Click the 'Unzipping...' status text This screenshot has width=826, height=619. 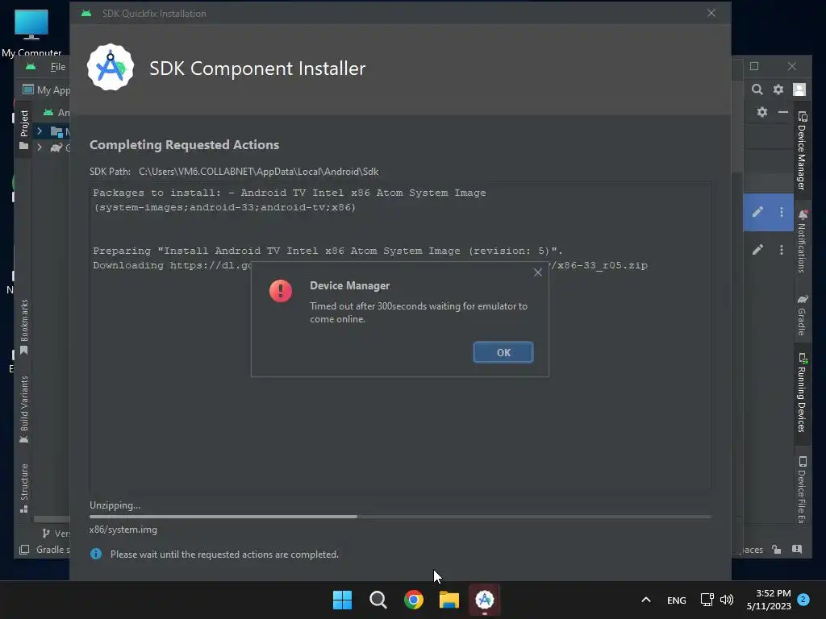115,505
